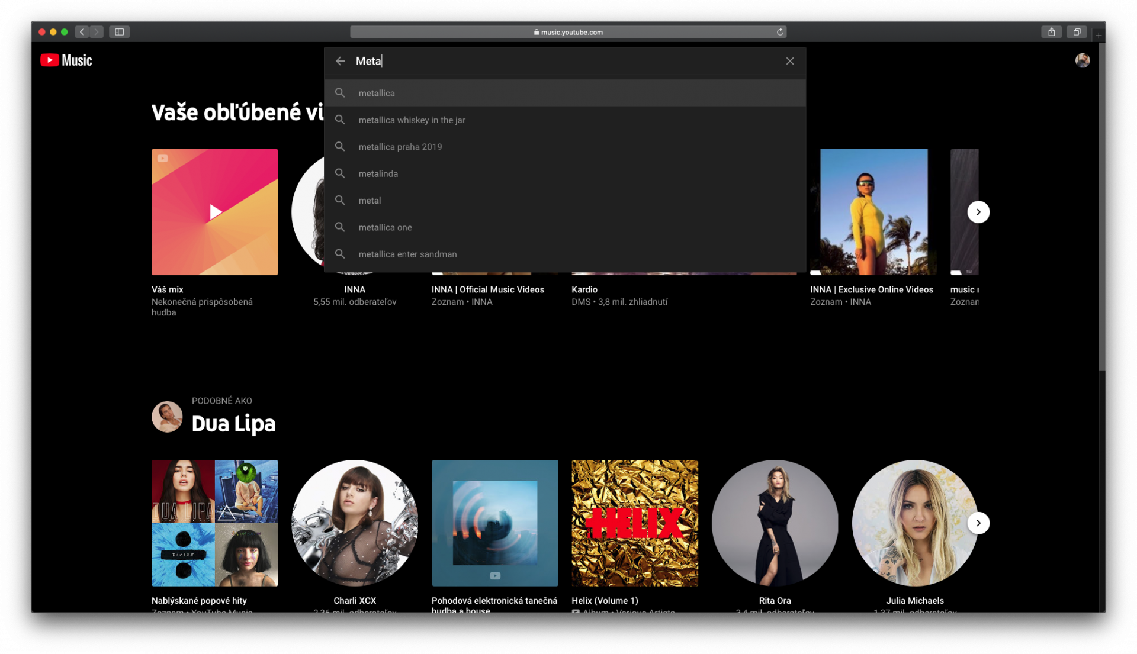Viewport: 1137px width, 654px height.
Task: Choose 'metallica whiskey in the jar' suggestion
Action: 565,120
